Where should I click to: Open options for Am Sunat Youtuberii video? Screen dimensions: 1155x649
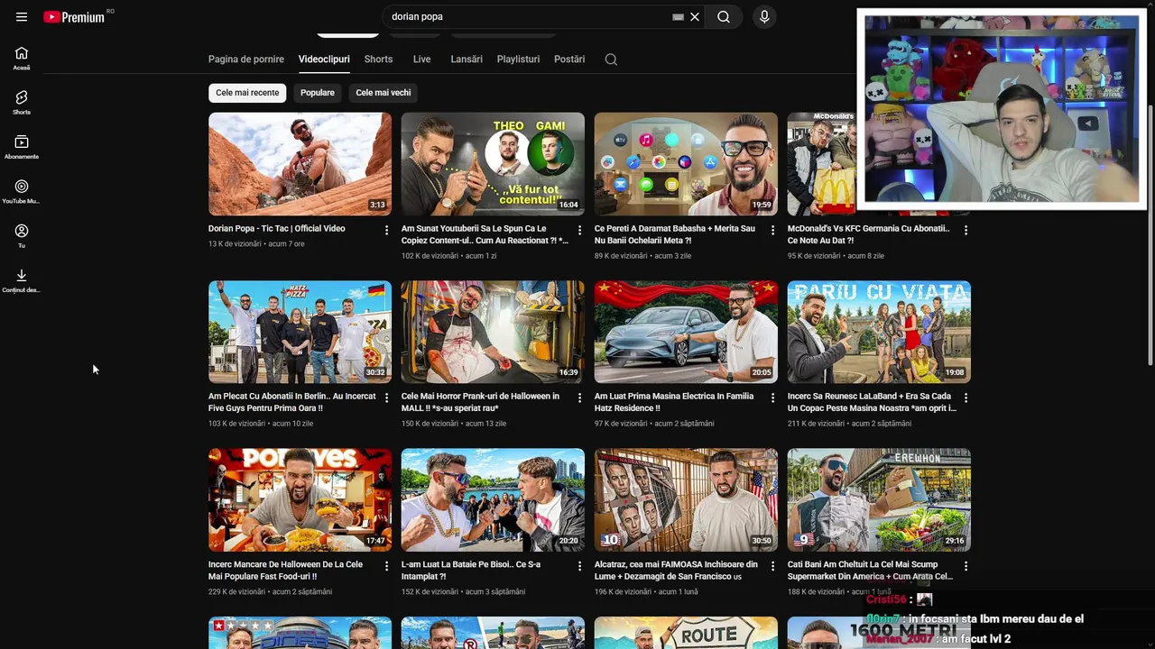tap(579, 231)
